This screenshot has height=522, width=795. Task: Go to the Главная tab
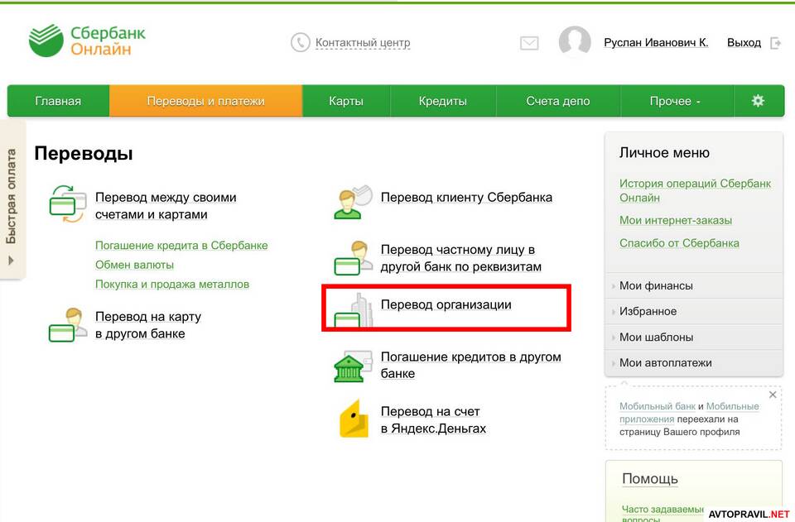[58, 101]
